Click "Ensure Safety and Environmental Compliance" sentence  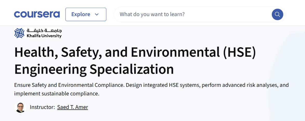click(69, 85)
